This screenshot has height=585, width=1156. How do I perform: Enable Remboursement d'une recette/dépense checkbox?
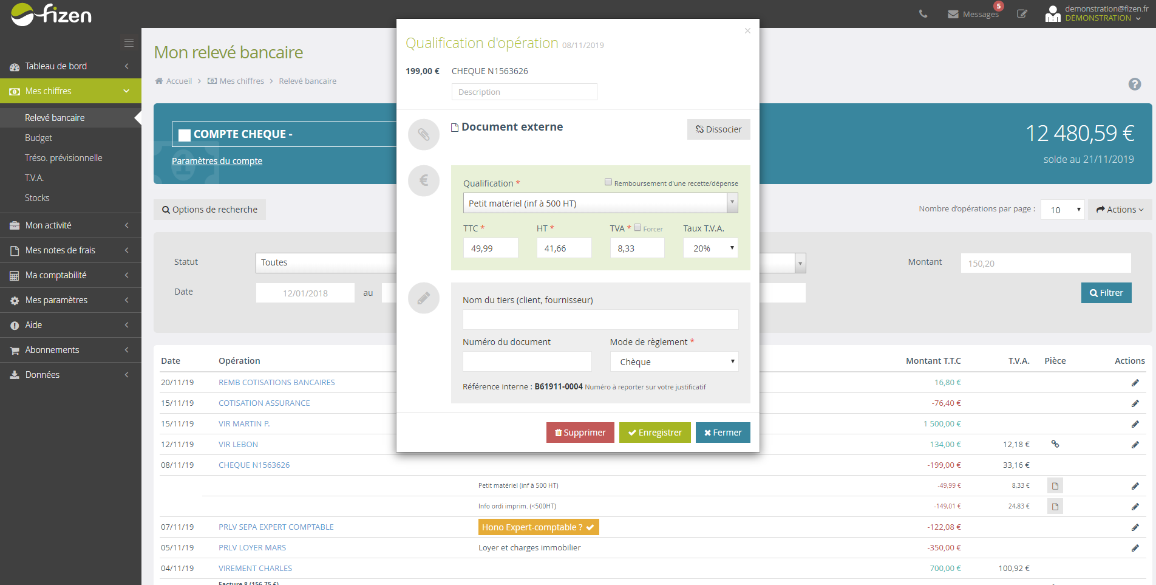608,182
